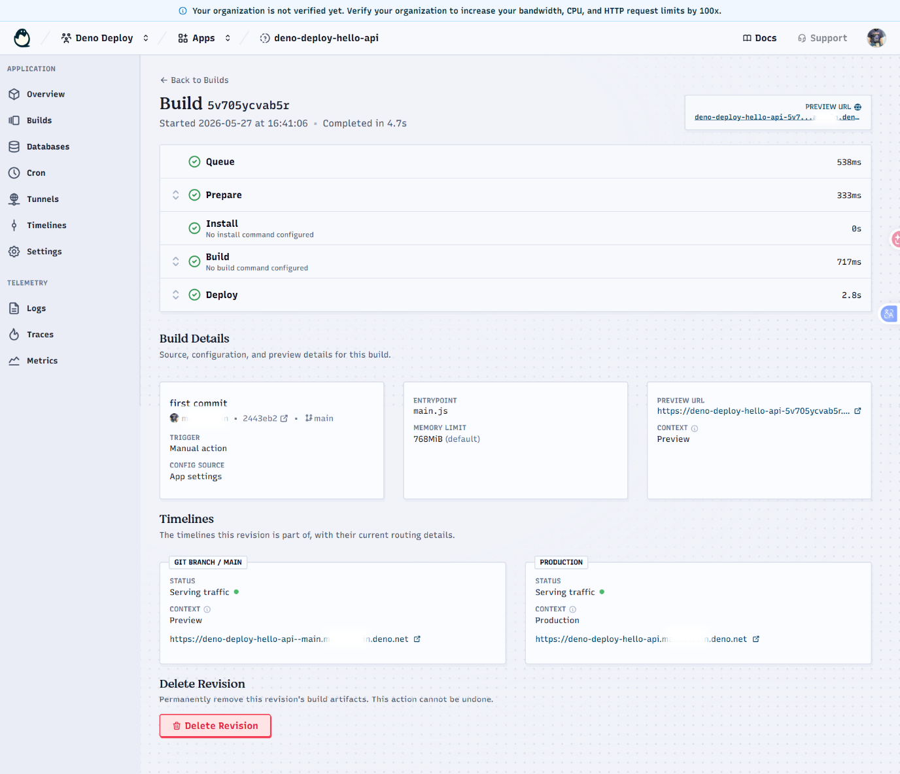
Task: Open the git branch main deployment URL
Action: [x=289, y=639]
